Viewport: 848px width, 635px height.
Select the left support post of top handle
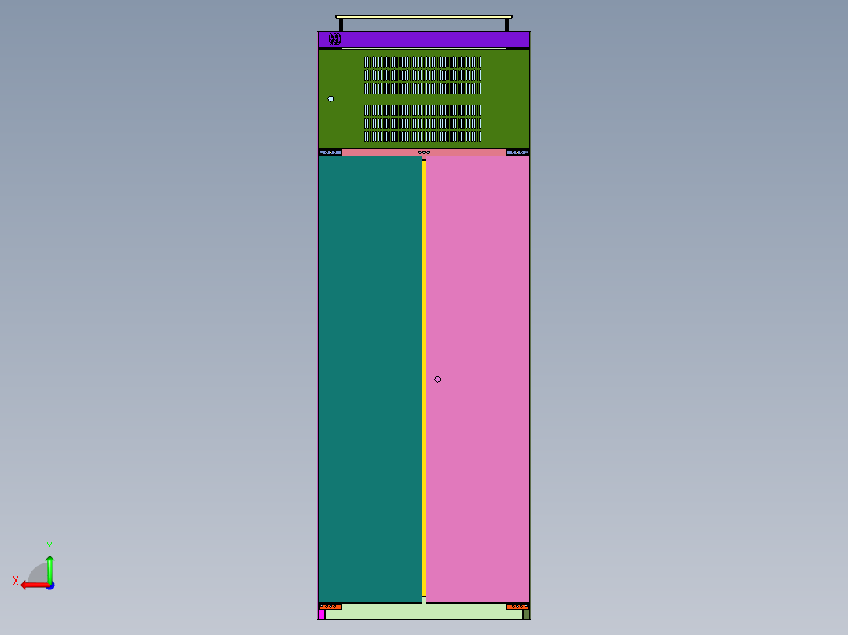click(341, 25)
